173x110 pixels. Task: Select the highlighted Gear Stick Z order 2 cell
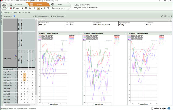[x=24, y=80]
